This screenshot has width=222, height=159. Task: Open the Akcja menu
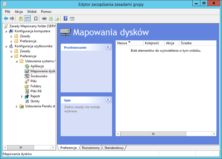(19, 12)
